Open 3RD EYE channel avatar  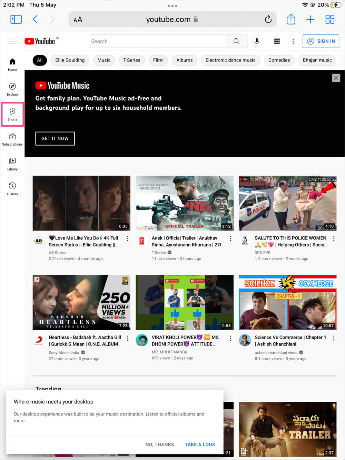pyautogui.click(x=245, y=241)
